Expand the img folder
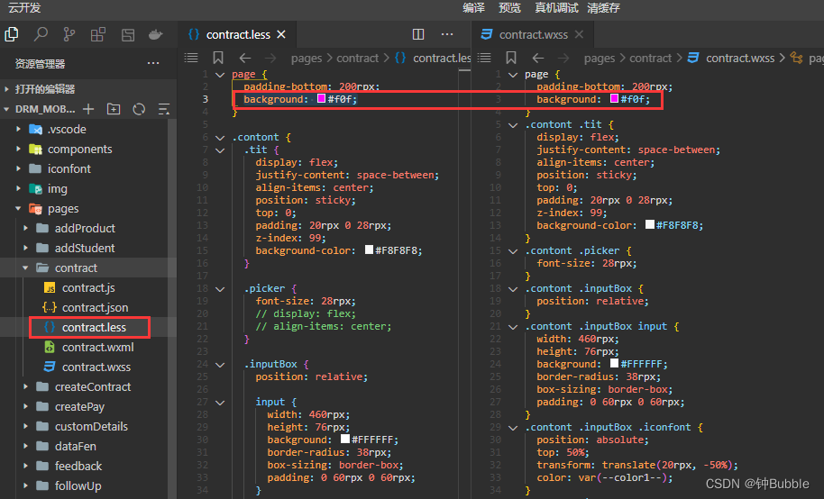Screen dimensions: 824x499 pos(19,188)
